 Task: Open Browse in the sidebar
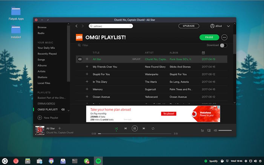[x=42, y=27]
